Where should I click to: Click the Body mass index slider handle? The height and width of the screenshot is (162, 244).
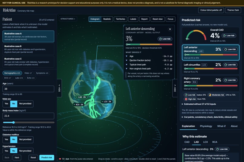click(14, 122)
